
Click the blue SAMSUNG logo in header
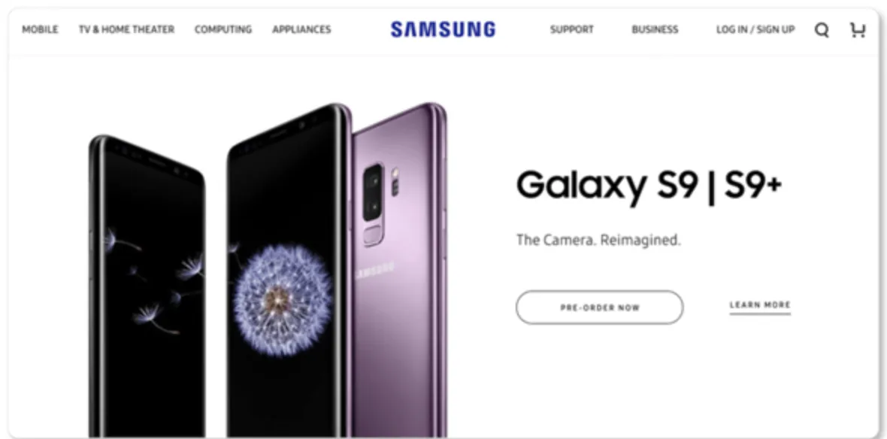443,29
